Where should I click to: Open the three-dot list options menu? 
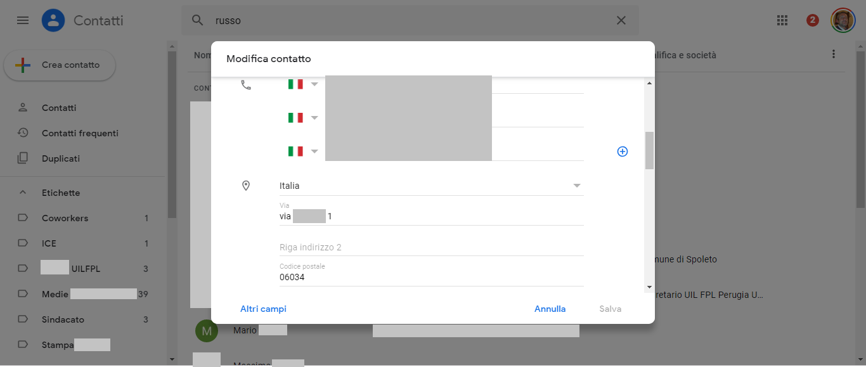click(834, 55)
